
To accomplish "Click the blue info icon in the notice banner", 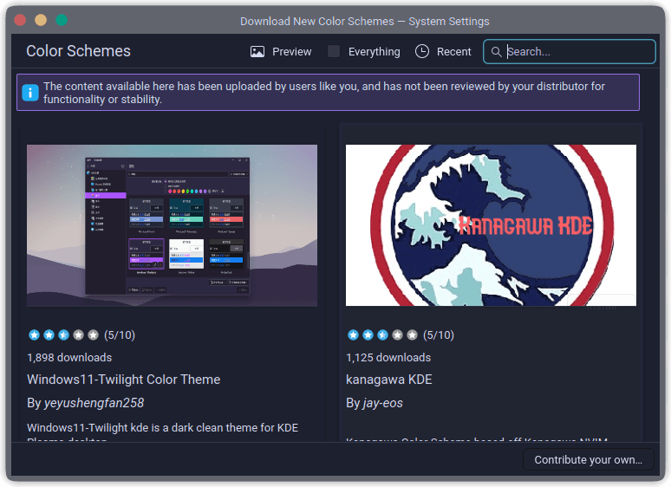I will (x=30, y=93).
